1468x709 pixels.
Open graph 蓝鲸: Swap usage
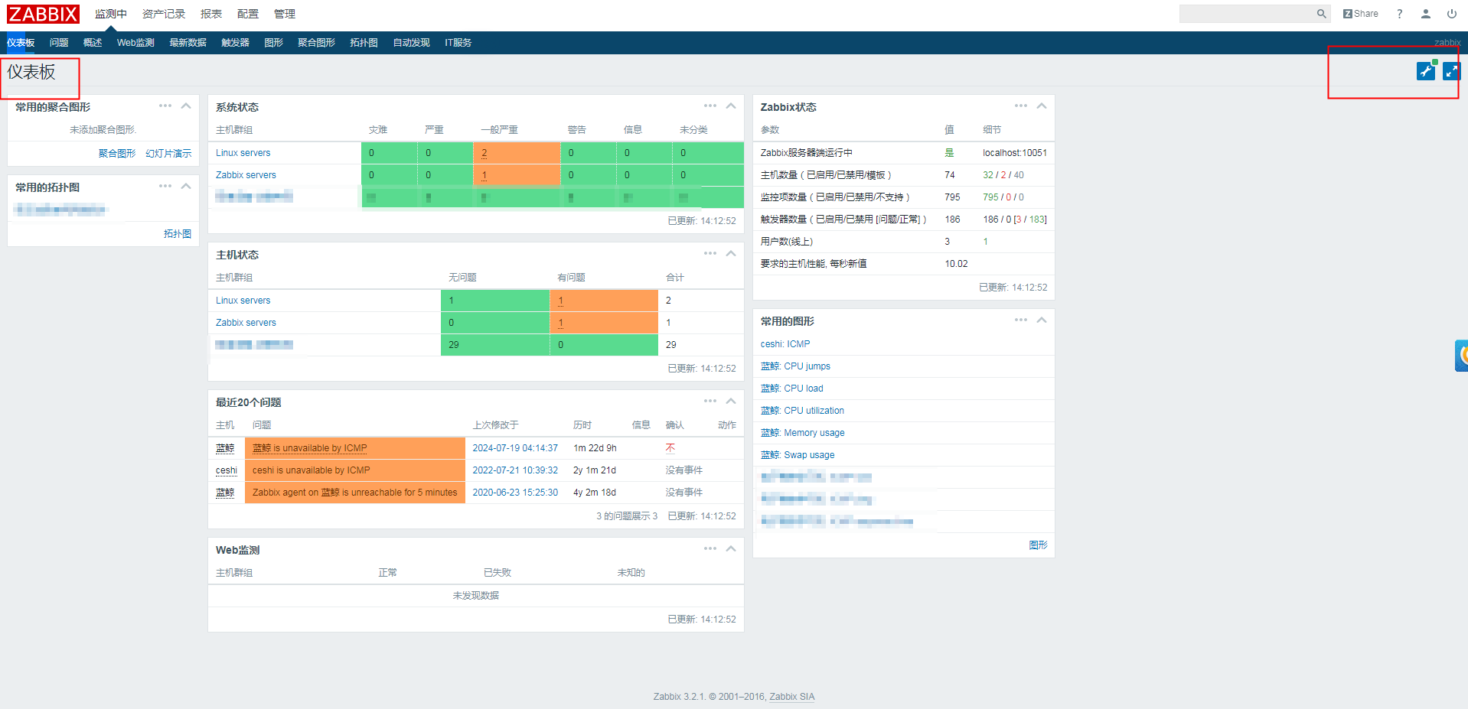click(x=798, y=455)
